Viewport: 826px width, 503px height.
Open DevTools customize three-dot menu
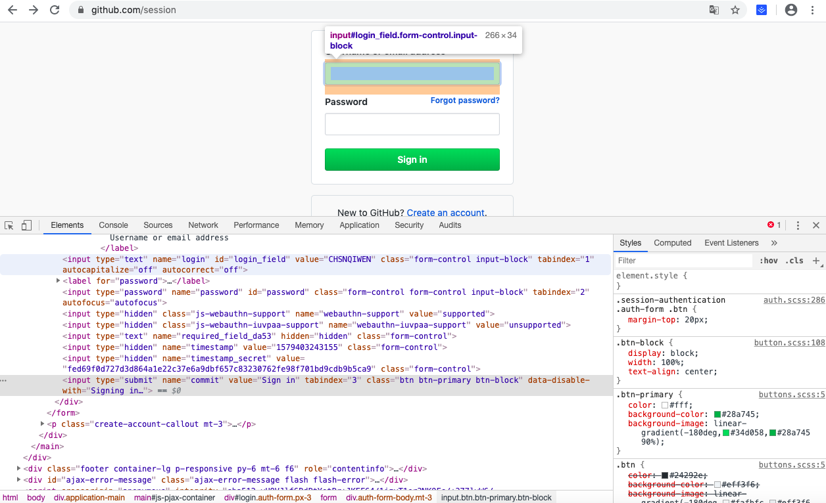[798, 225]
